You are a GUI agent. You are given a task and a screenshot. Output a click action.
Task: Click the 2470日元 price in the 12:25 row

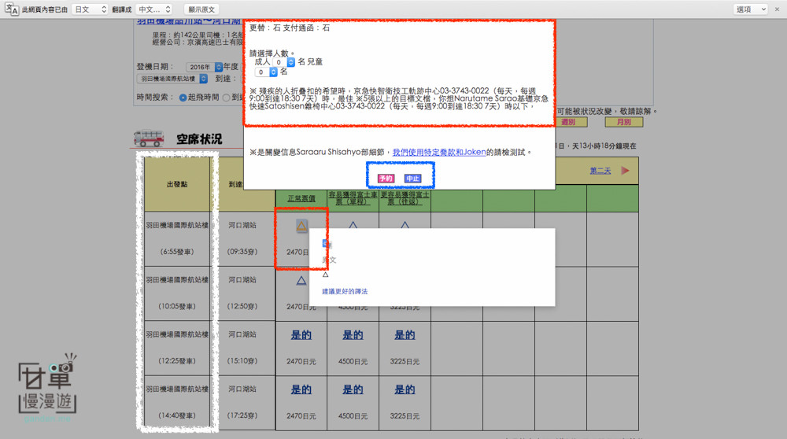301,362
